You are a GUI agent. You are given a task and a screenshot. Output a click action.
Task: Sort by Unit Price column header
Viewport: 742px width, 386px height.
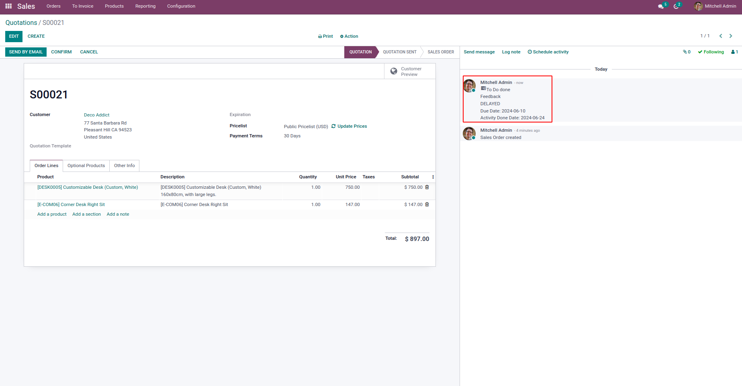click(346, 177)
